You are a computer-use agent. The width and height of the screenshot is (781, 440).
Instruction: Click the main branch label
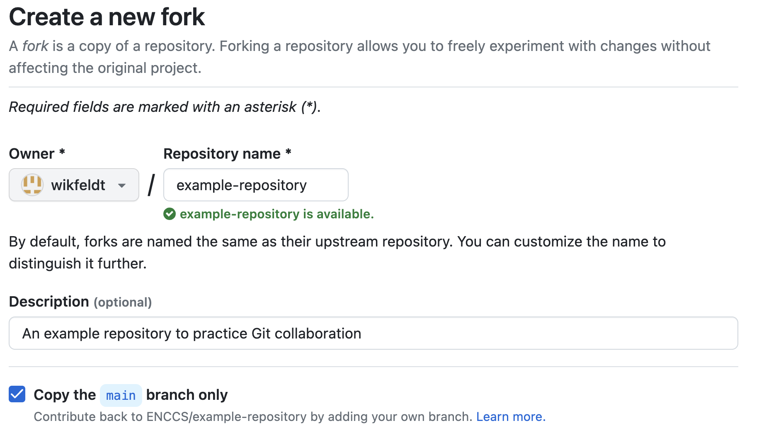pyautogui.click(x=121, y=395)
